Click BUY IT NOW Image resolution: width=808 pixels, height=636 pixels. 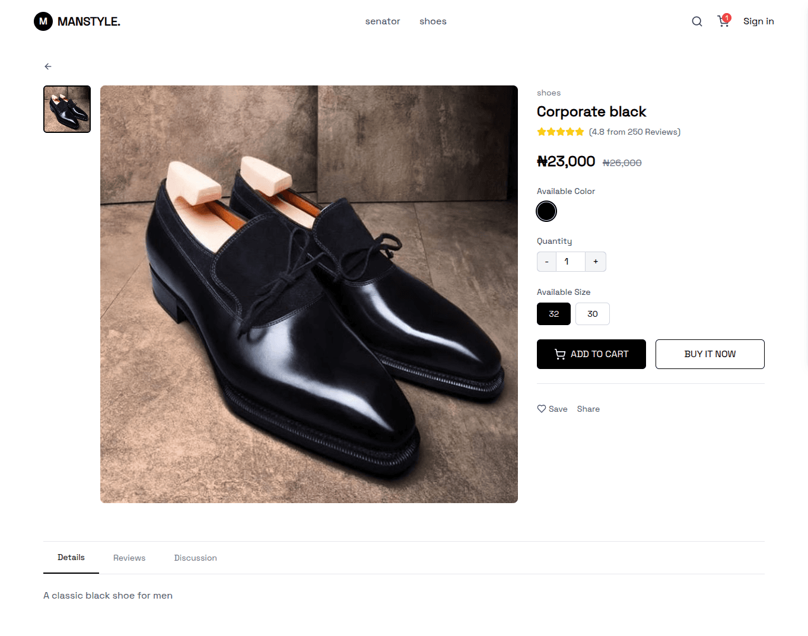pyautogui.click(x=710, y=354)
